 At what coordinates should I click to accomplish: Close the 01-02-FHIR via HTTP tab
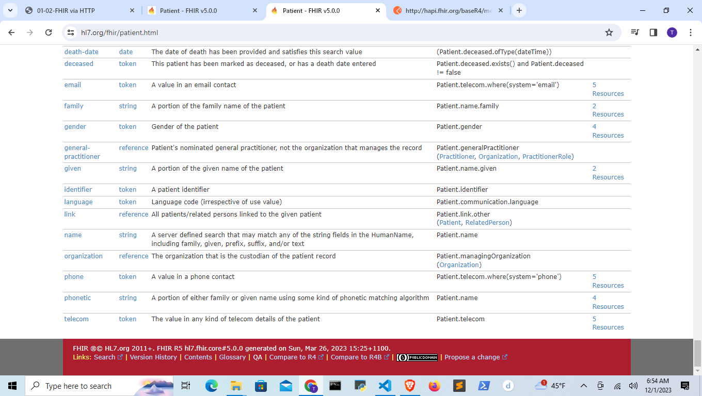132,10
